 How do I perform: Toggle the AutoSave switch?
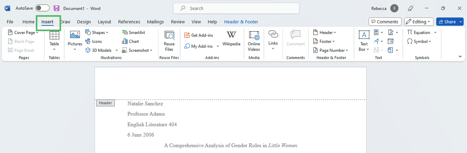tap(42, 8)
